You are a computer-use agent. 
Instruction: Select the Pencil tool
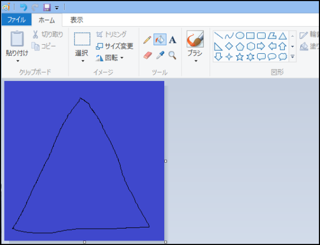147,40
